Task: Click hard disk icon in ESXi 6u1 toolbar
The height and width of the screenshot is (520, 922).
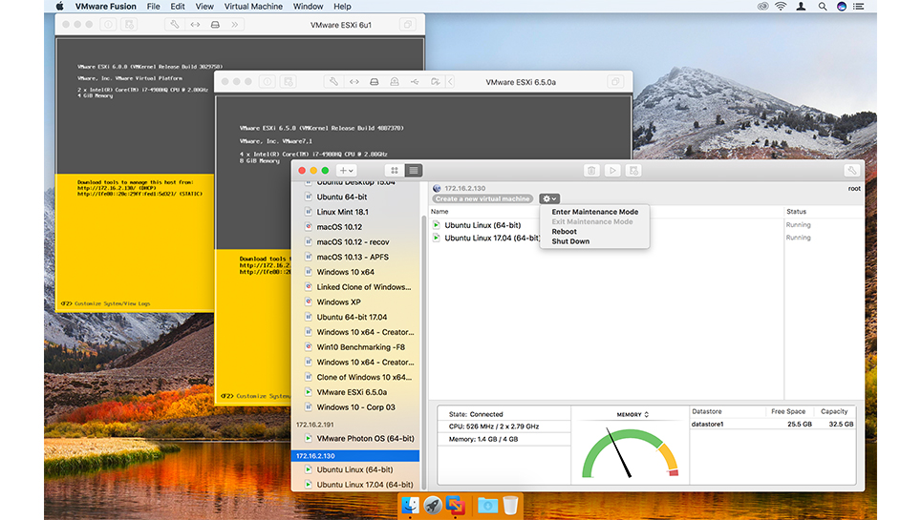Action: click(216, 24)
